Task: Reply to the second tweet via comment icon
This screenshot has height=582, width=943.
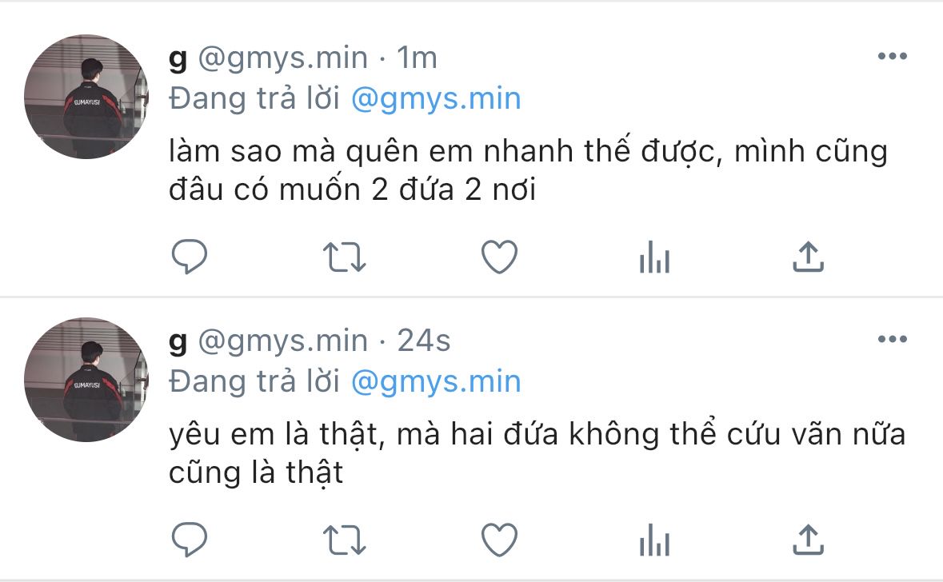Action: click(x=190, y=540)
